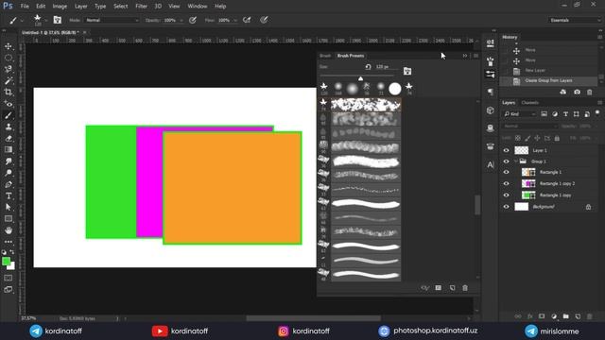The height and width of the screenshot is (340, 605).
Task: Select Create Group From Layers history state
Action: [548, 80]
